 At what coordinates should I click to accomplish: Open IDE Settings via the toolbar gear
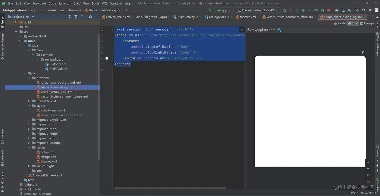point(370,10)
